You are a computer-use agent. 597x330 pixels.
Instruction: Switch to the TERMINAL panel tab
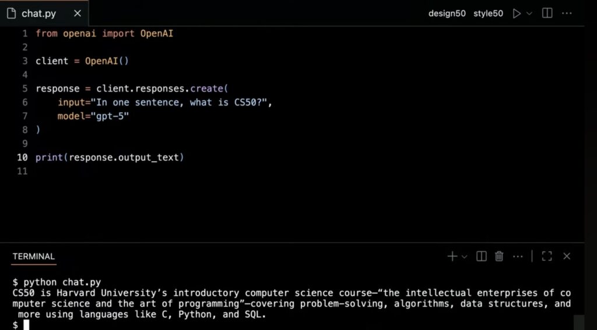point(33,257)
